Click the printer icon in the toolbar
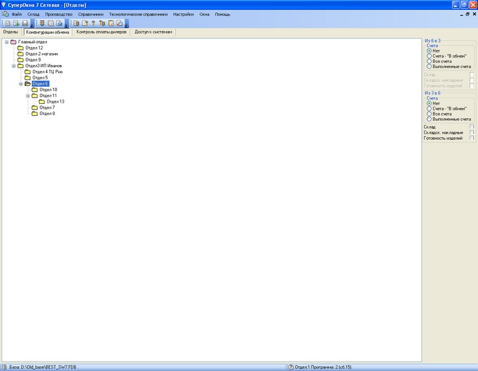The image size is (478, 371). [25, 23]
